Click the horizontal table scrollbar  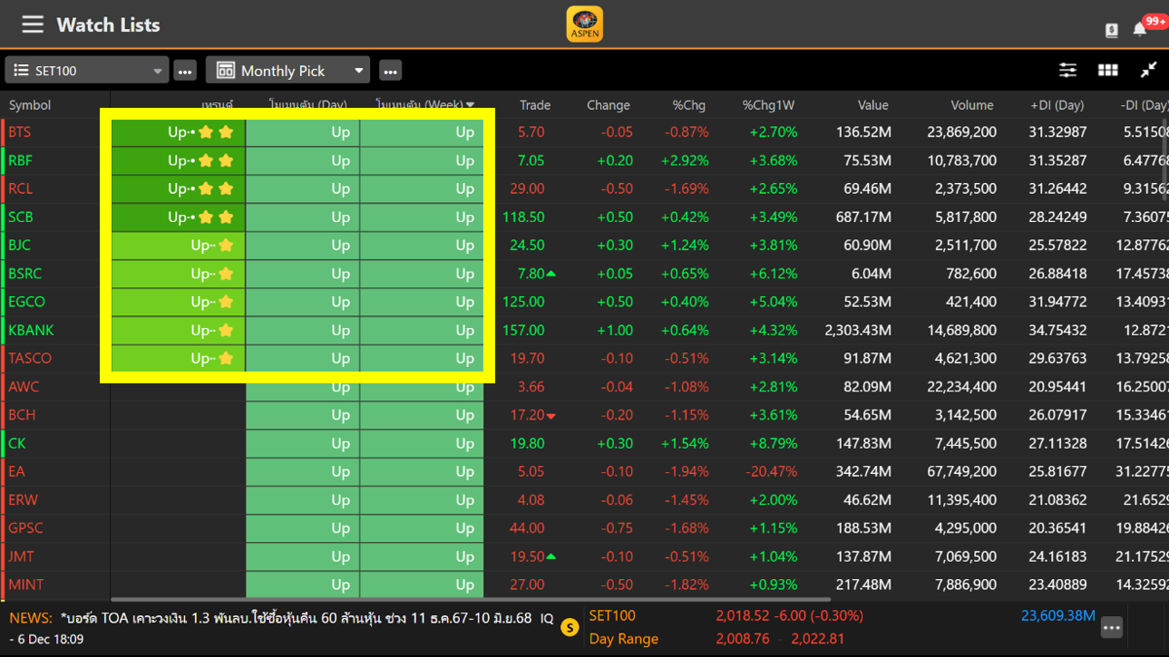tap(471, 599)
